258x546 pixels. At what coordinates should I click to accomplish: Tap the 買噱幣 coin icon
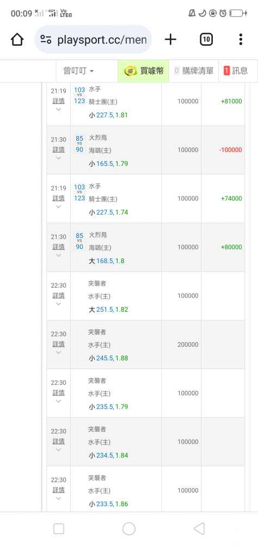pos(131,71)
